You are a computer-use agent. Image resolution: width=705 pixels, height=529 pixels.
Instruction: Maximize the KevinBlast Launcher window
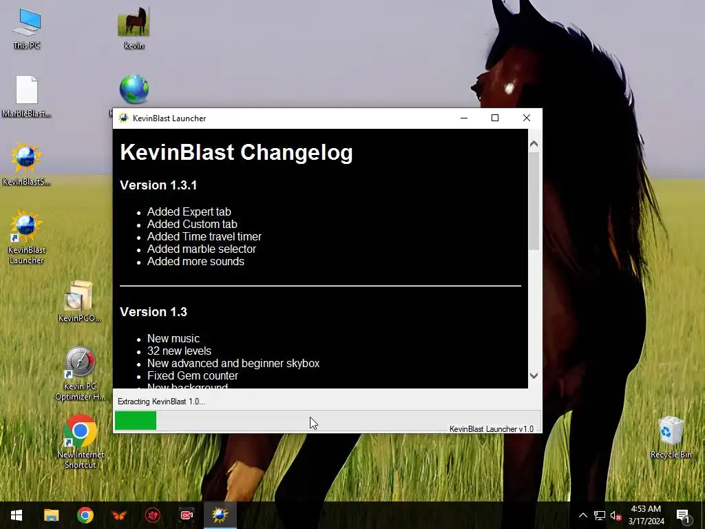pos(495,118)
